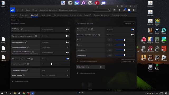The height and width of the screenshot is (95, 169).
Task: Click the Цвет игры button
Action: [130, 23]
